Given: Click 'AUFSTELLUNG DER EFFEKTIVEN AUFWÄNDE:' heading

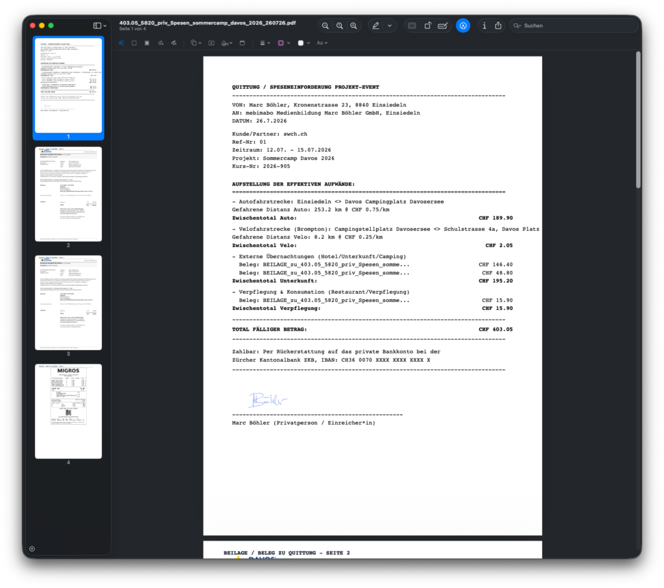Looking at the screenshot, I should (x=293, y=184).
